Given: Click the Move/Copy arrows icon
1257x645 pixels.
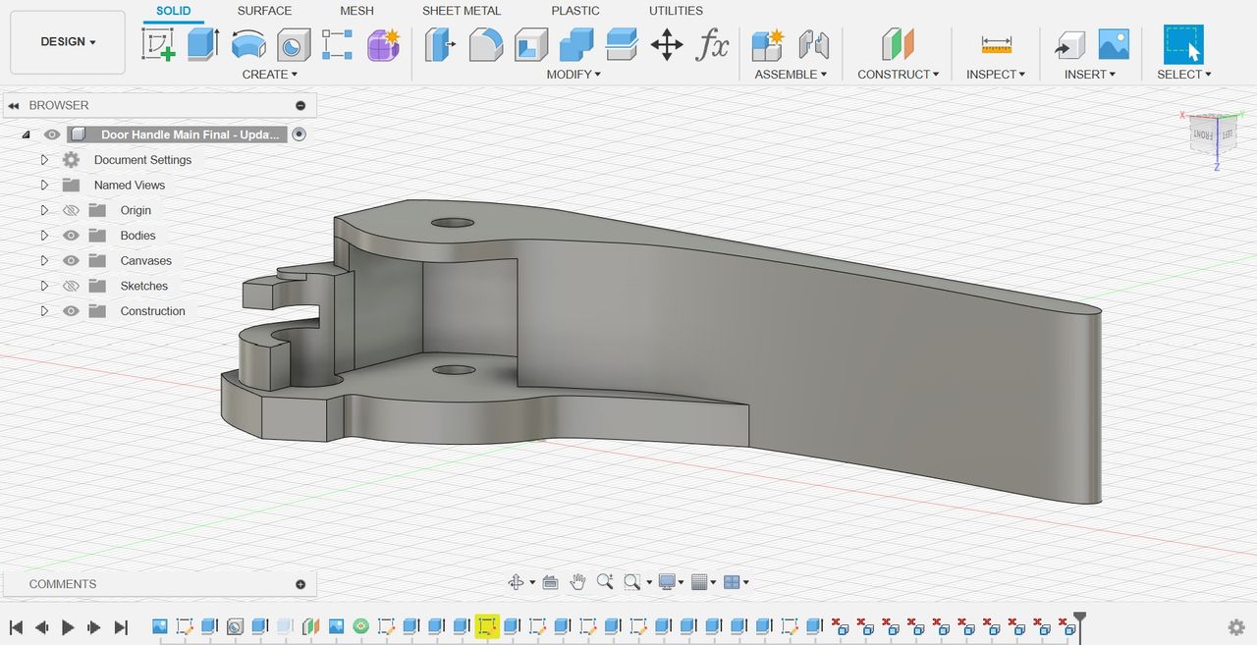Looking at the screenshot, I should 667,44.
